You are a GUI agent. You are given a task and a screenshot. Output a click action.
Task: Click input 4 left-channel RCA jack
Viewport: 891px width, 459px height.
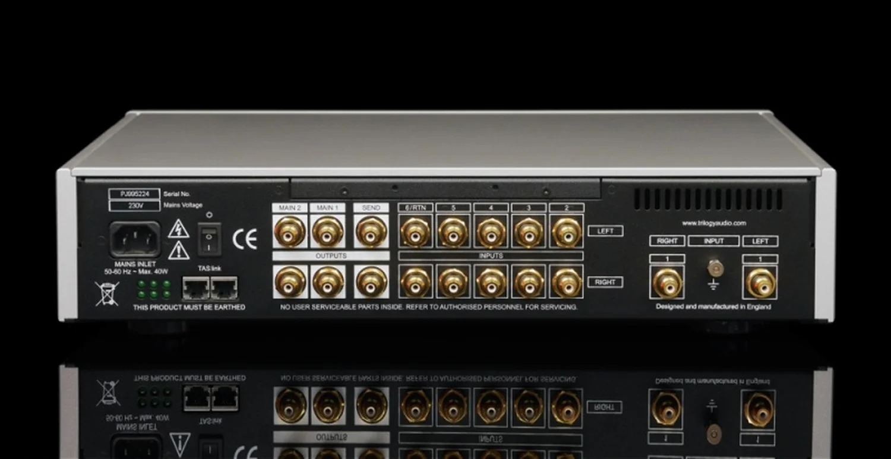click(x=491, y=232)
